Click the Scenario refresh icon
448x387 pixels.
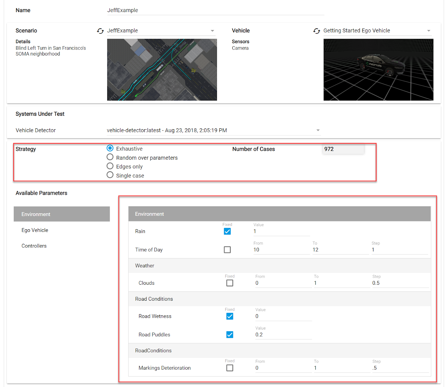pos(100,31)
